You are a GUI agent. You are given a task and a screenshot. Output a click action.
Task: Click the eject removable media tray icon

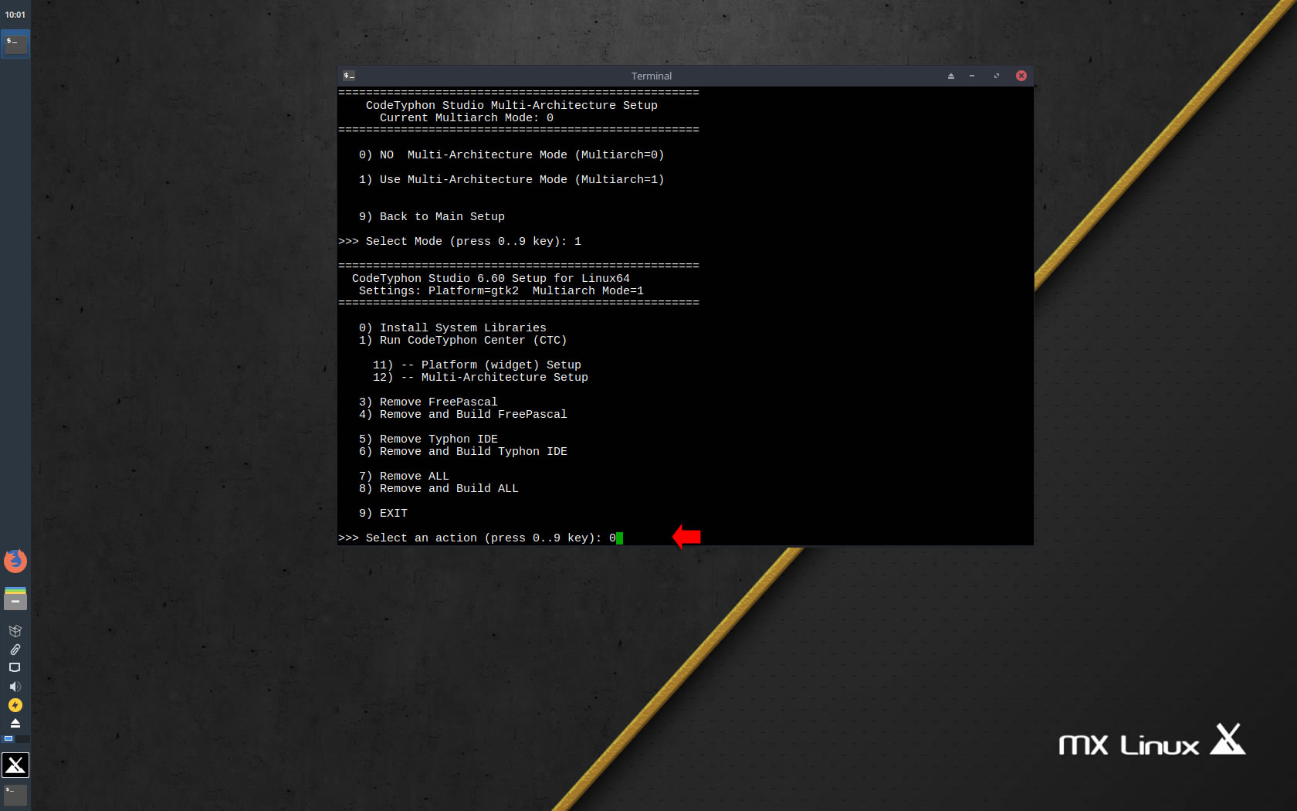click(x=15, y=723)
